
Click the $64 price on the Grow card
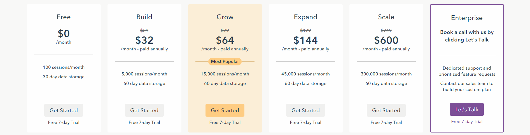(x=225, y=40)
